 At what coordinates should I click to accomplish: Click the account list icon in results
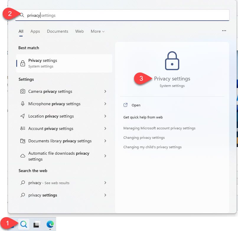click(23, 128)
